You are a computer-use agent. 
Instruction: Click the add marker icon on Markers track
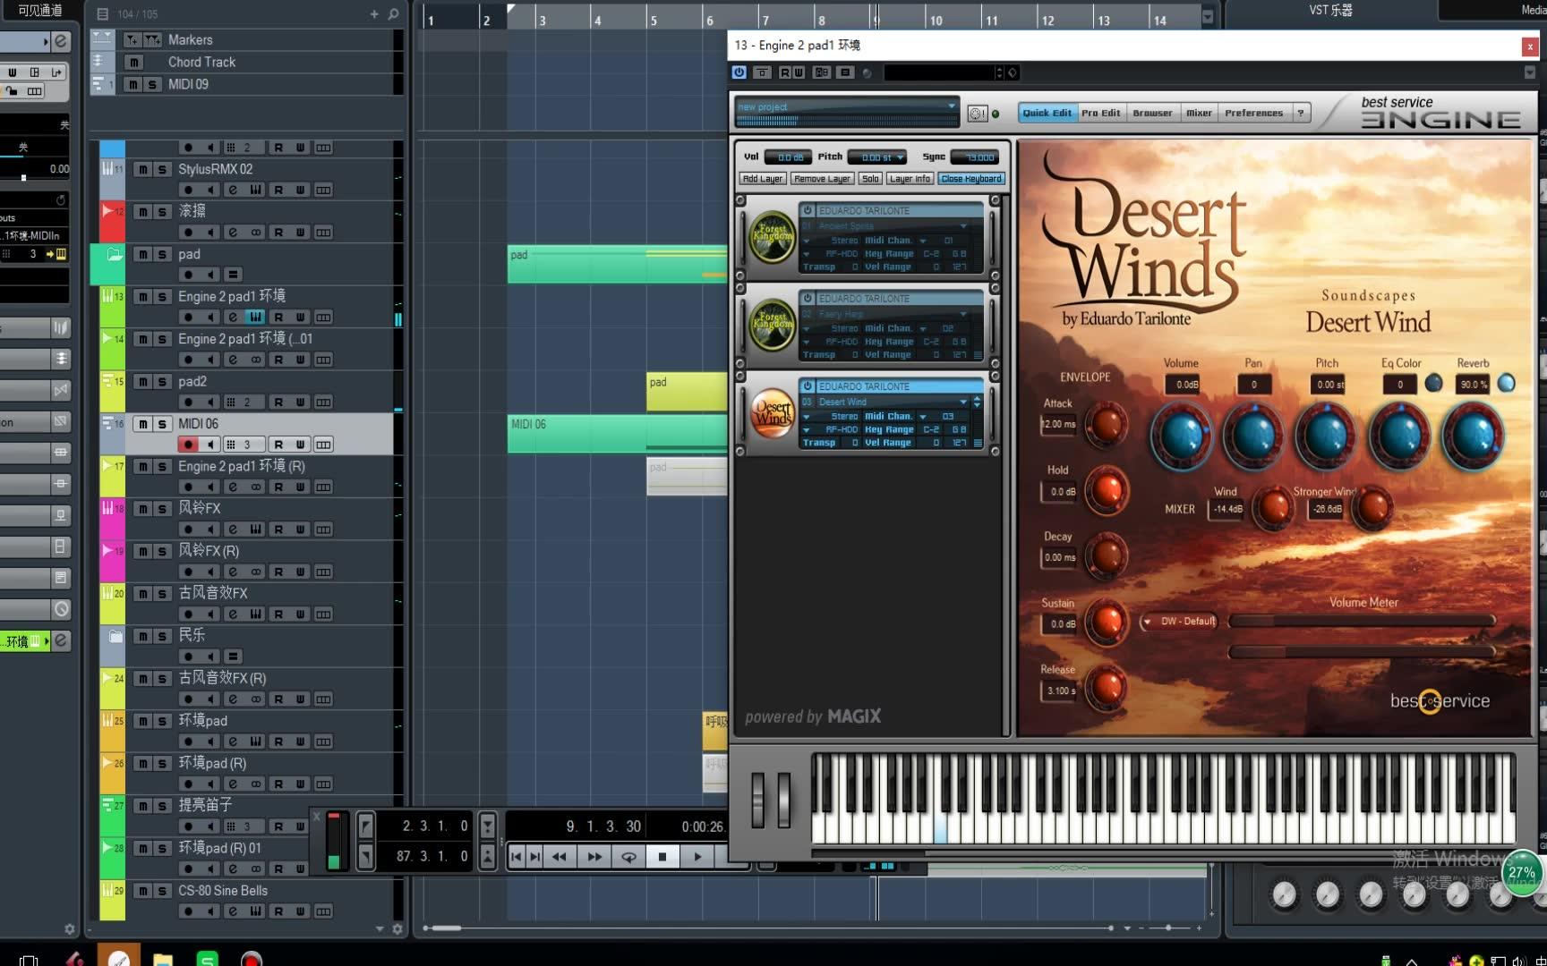click(x=132, y=40)
